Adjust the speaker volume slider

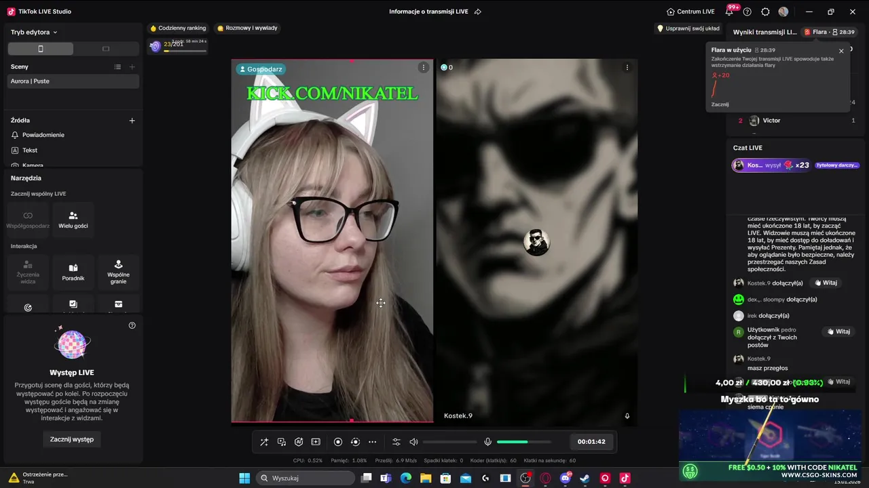coord(449,442)
